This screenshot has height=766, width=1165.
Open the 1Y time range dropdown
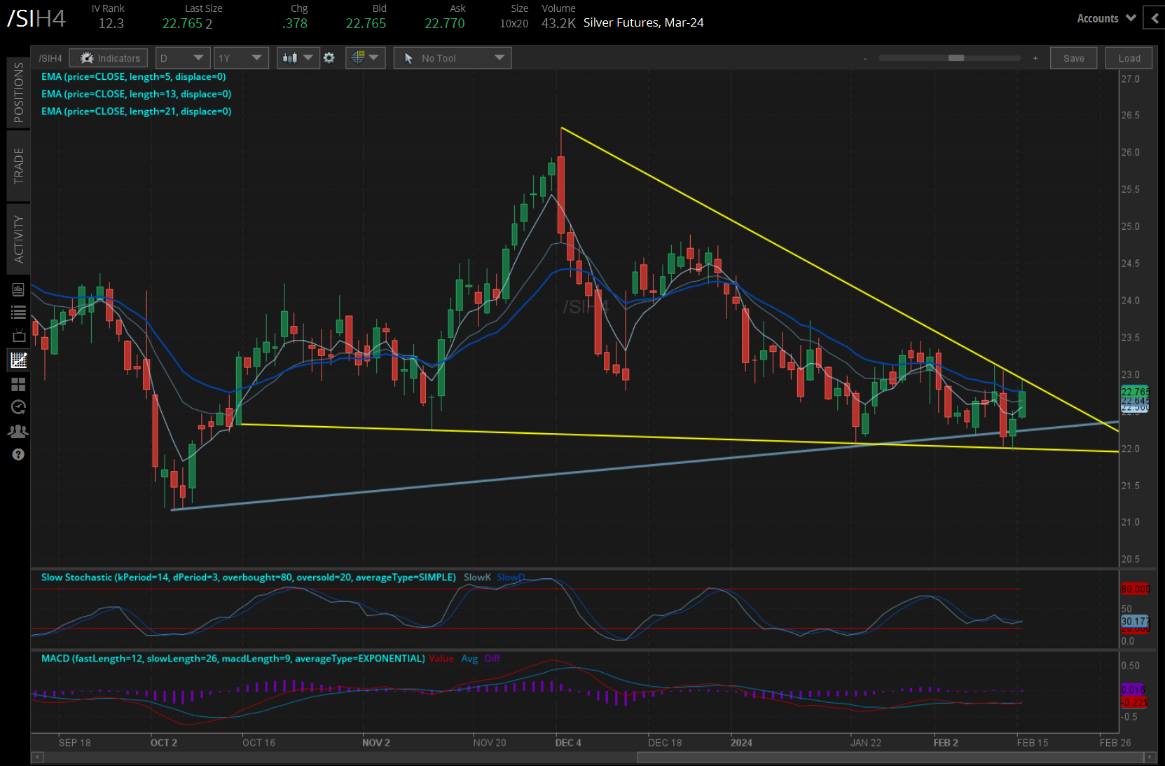tap(240, 58)
